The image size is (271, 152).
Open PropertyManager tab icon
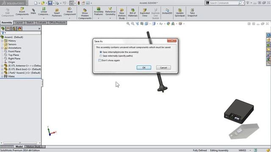(x=8, y=29)
